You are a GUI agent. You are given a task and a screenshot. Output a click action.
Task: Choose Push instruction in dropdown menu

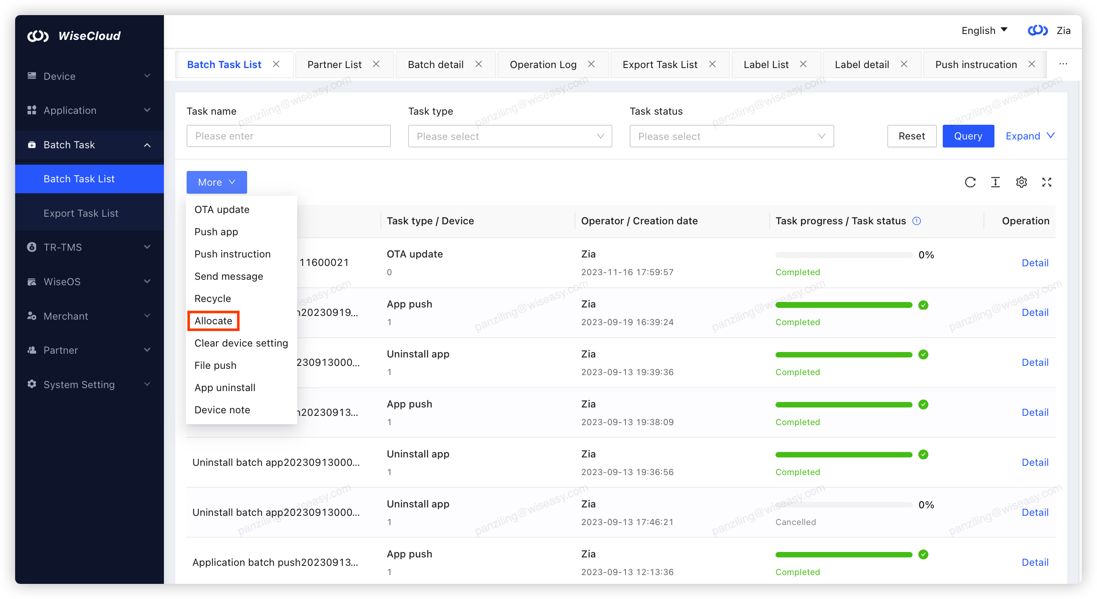[232, 254]
